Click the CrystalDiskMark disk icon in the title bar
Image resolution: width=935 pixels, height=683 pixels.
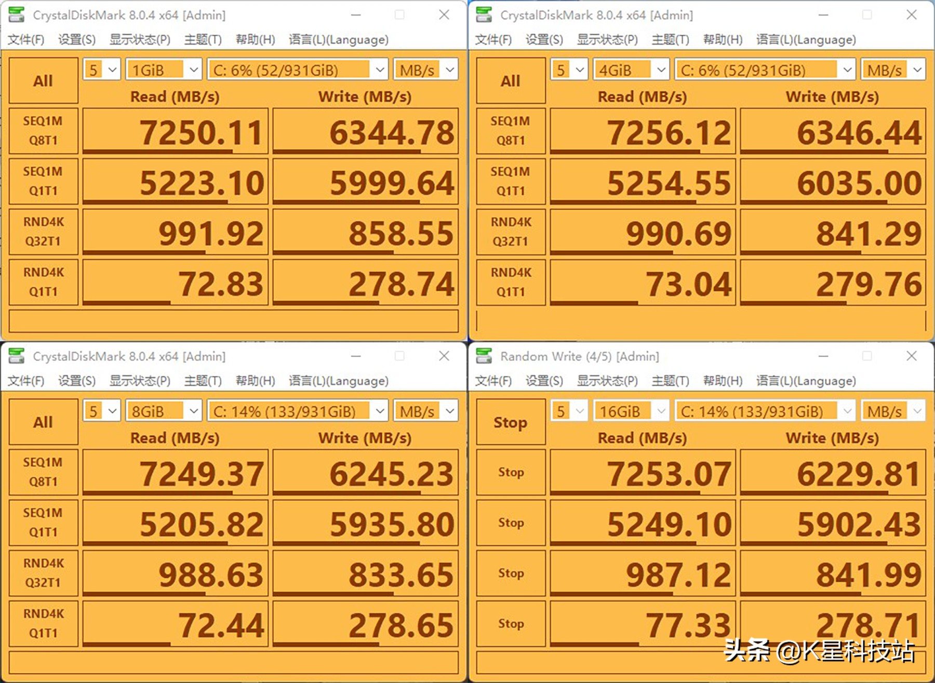(x=17, y=15)
